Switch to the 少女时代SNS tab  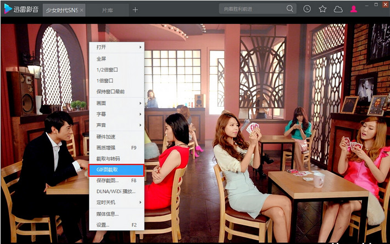pyautogui.click(x=64, y=10)
